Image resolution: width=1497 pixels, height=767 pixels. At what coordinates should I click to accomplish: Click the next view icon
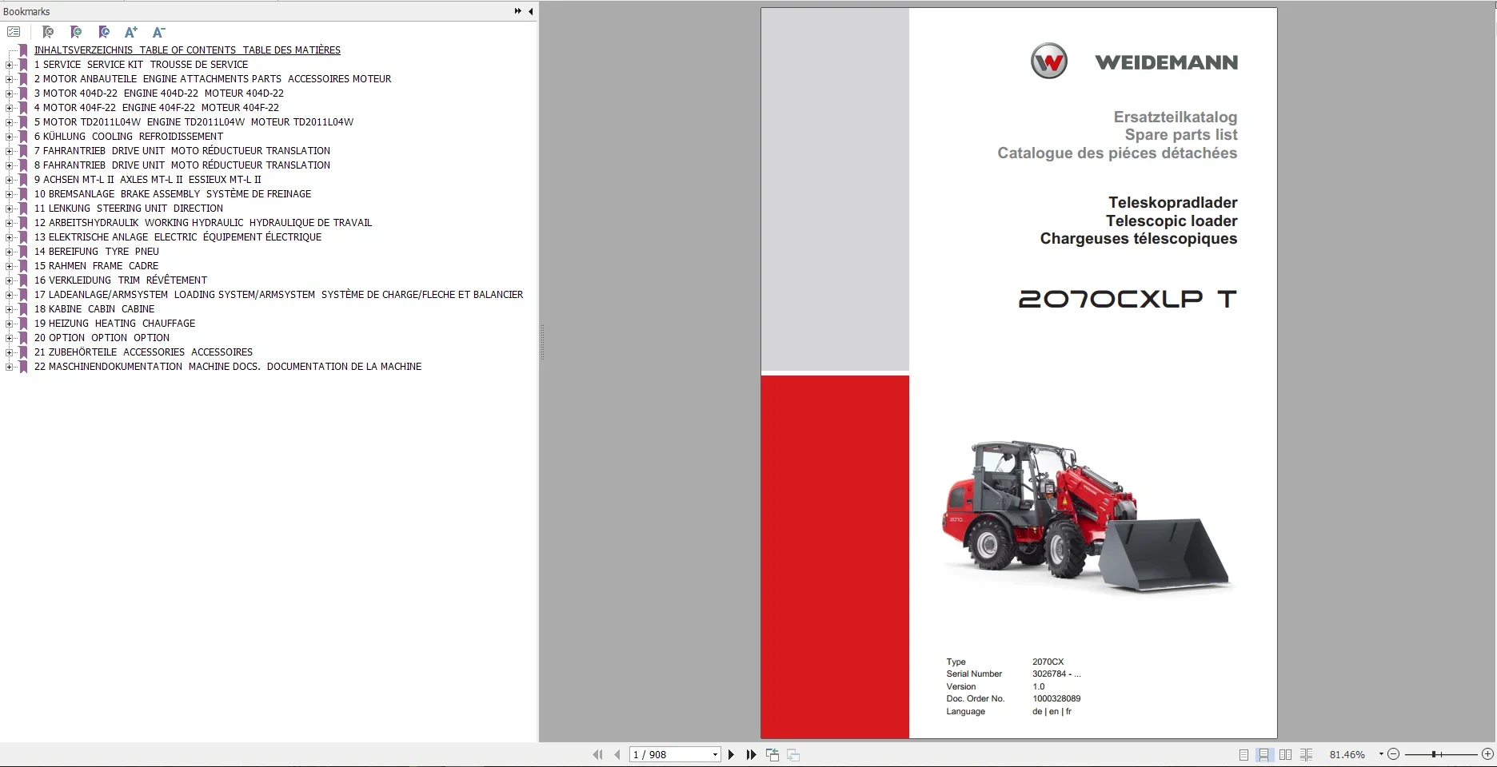click(793, 754)
